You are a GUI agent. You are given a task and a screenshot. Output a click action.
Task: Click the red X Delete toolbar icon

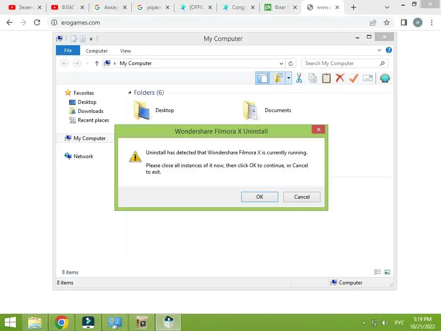click(340, 78)
